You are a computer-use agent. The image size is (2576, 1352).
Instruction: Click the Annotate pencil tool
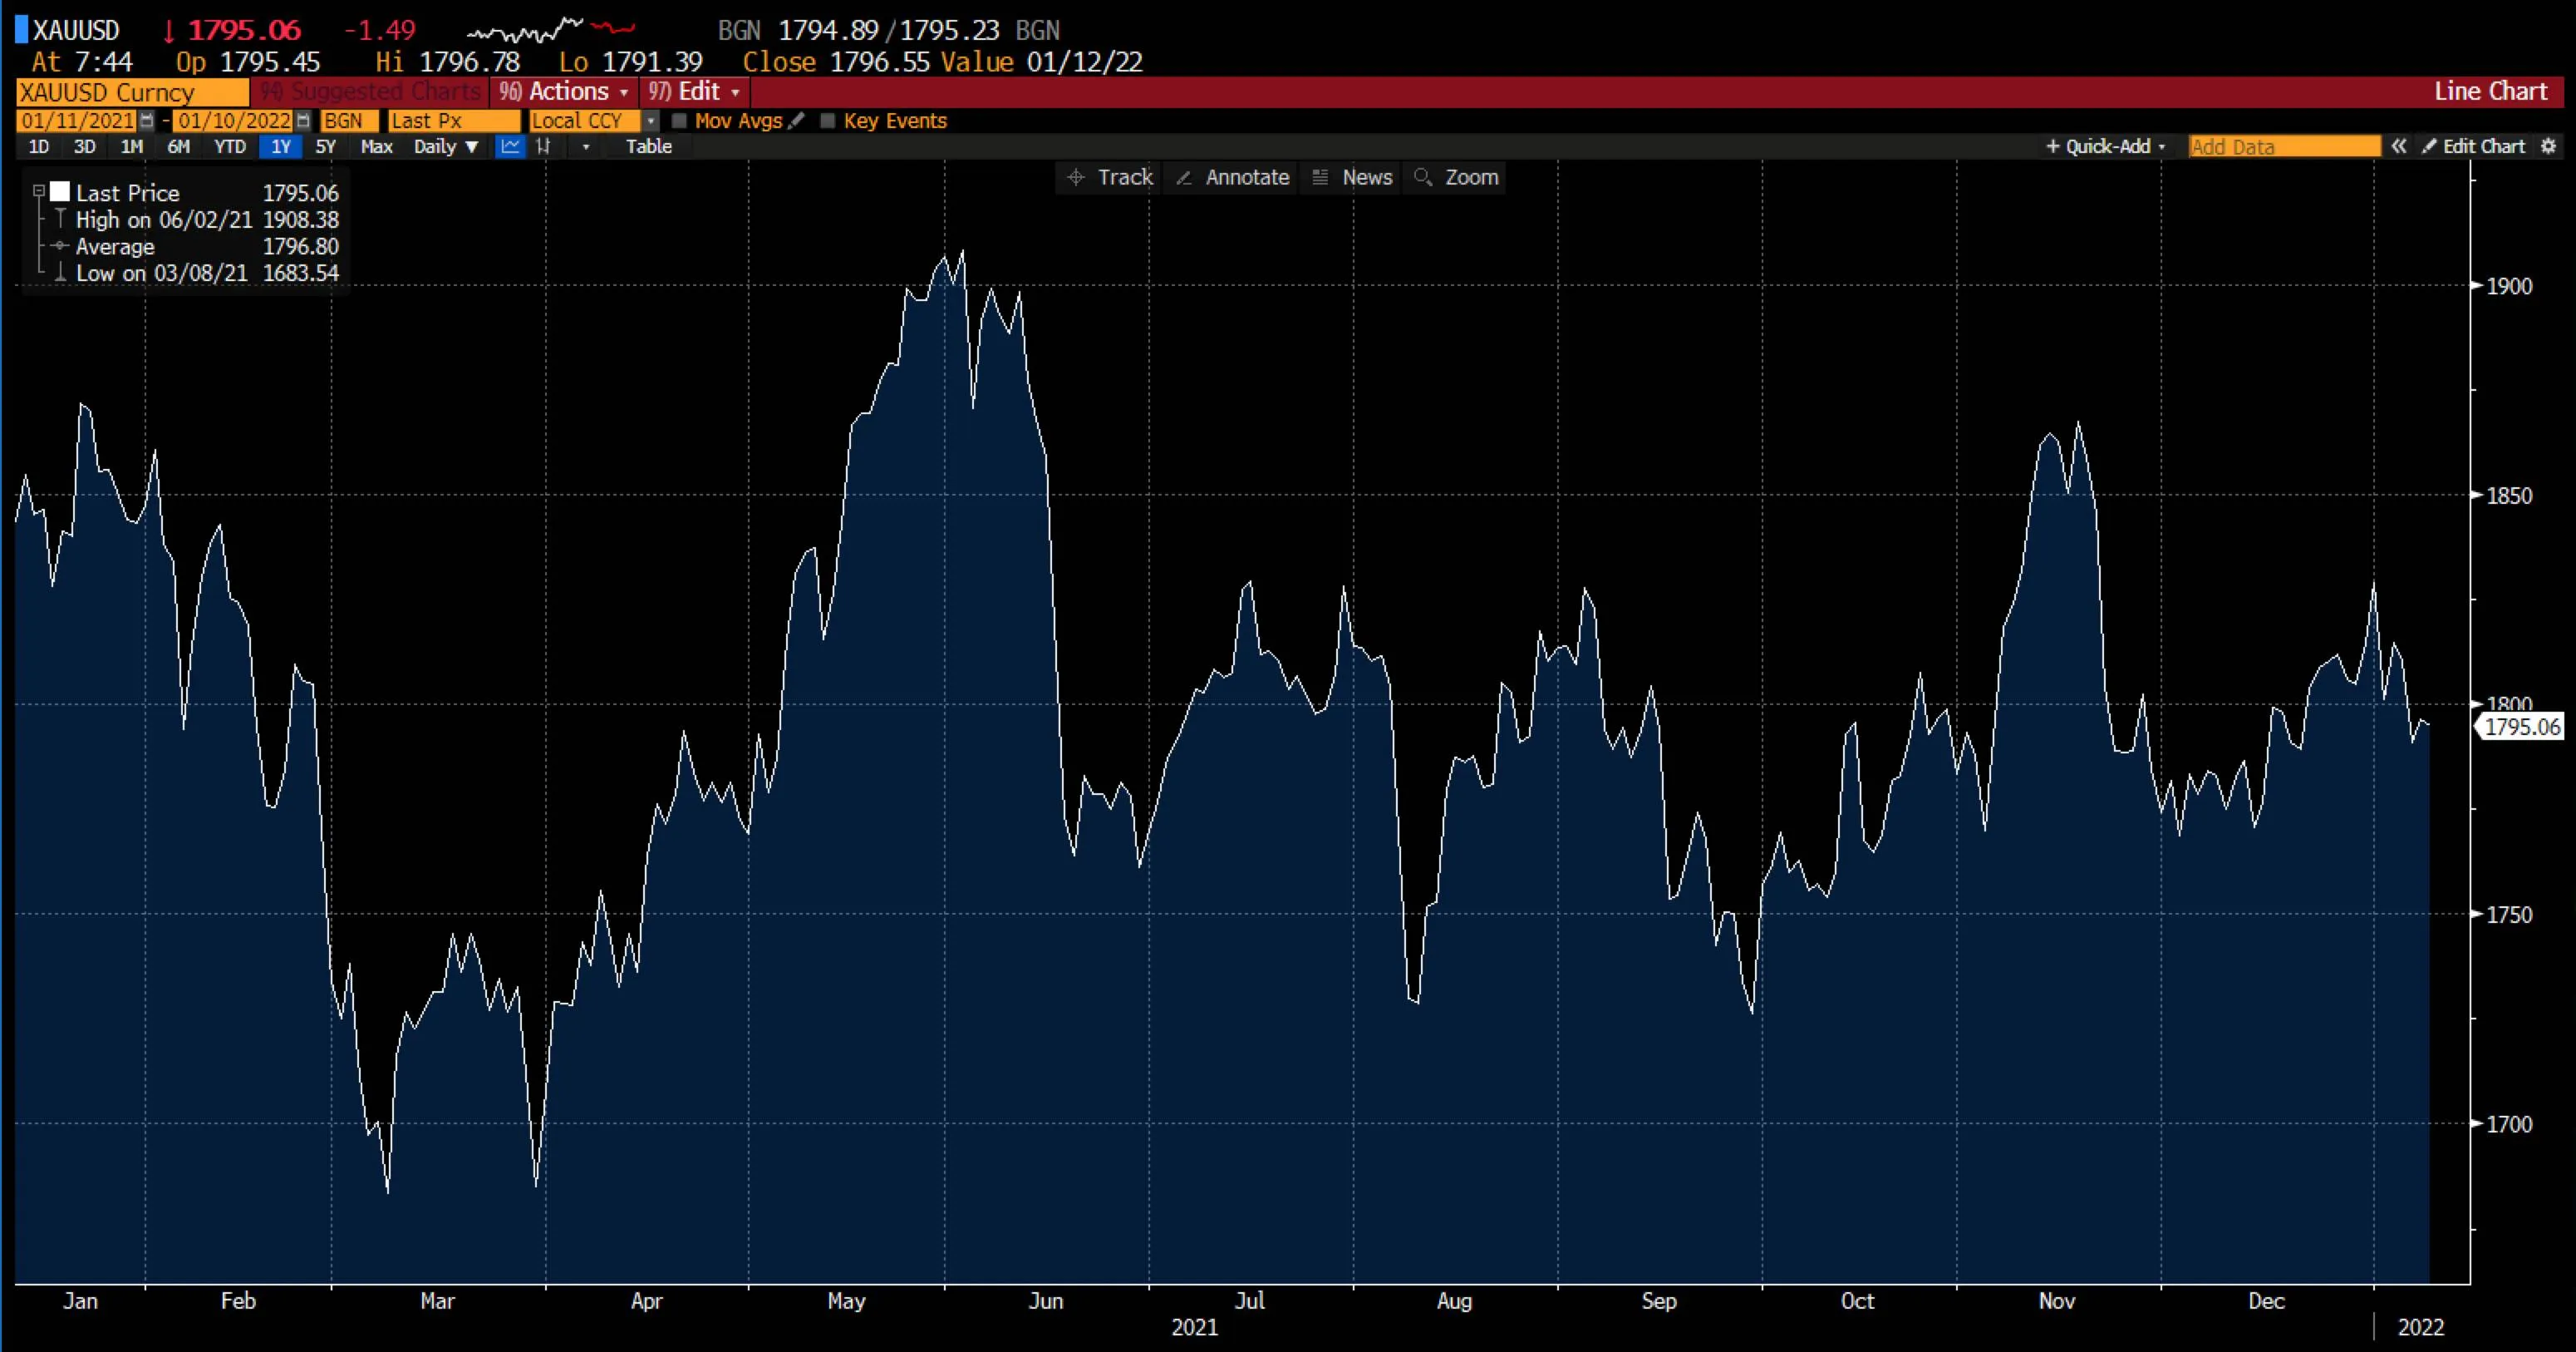(1231, 177)
